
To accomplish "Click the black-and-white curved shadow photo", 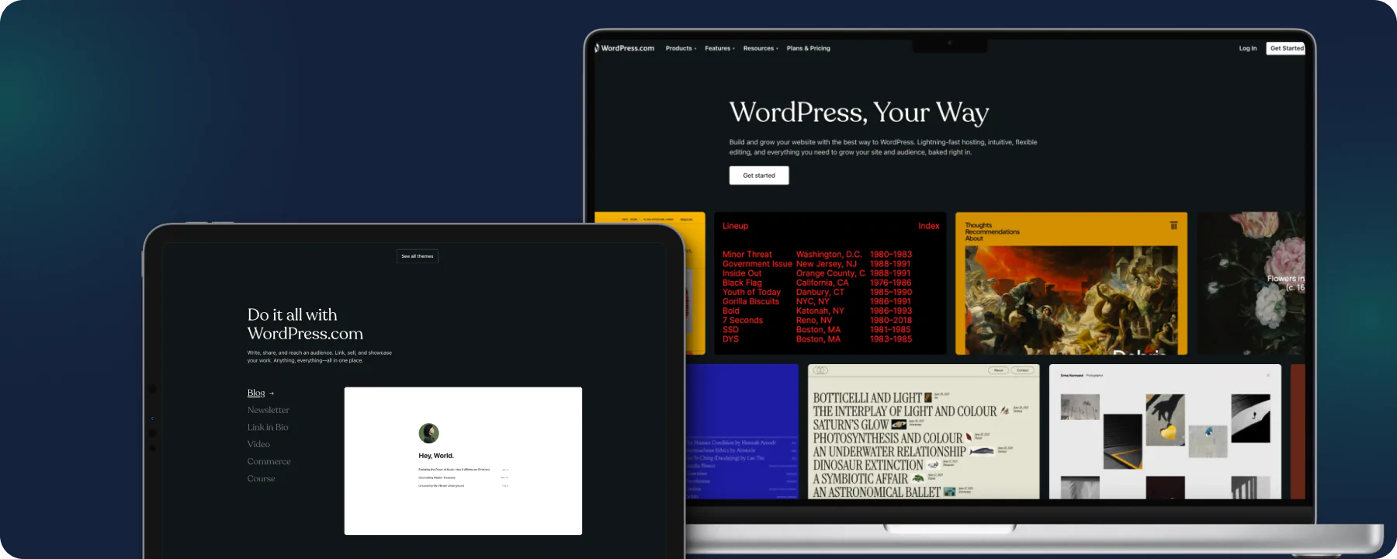I will [x=1250, y=418].
